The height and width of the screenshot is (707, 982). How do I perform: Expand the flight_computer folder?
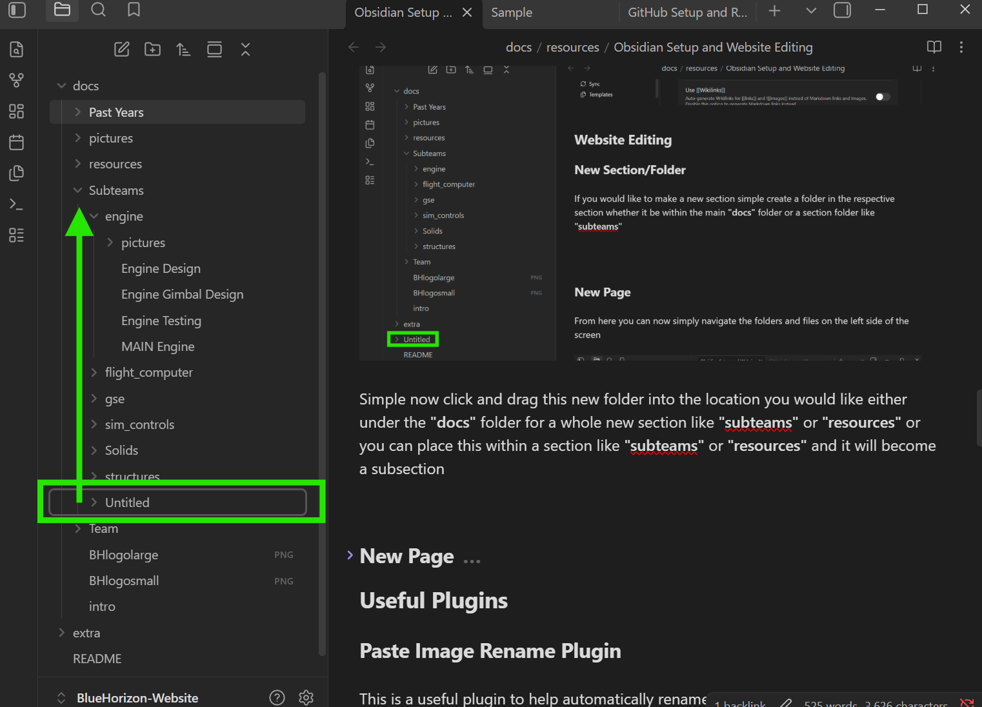94,372
